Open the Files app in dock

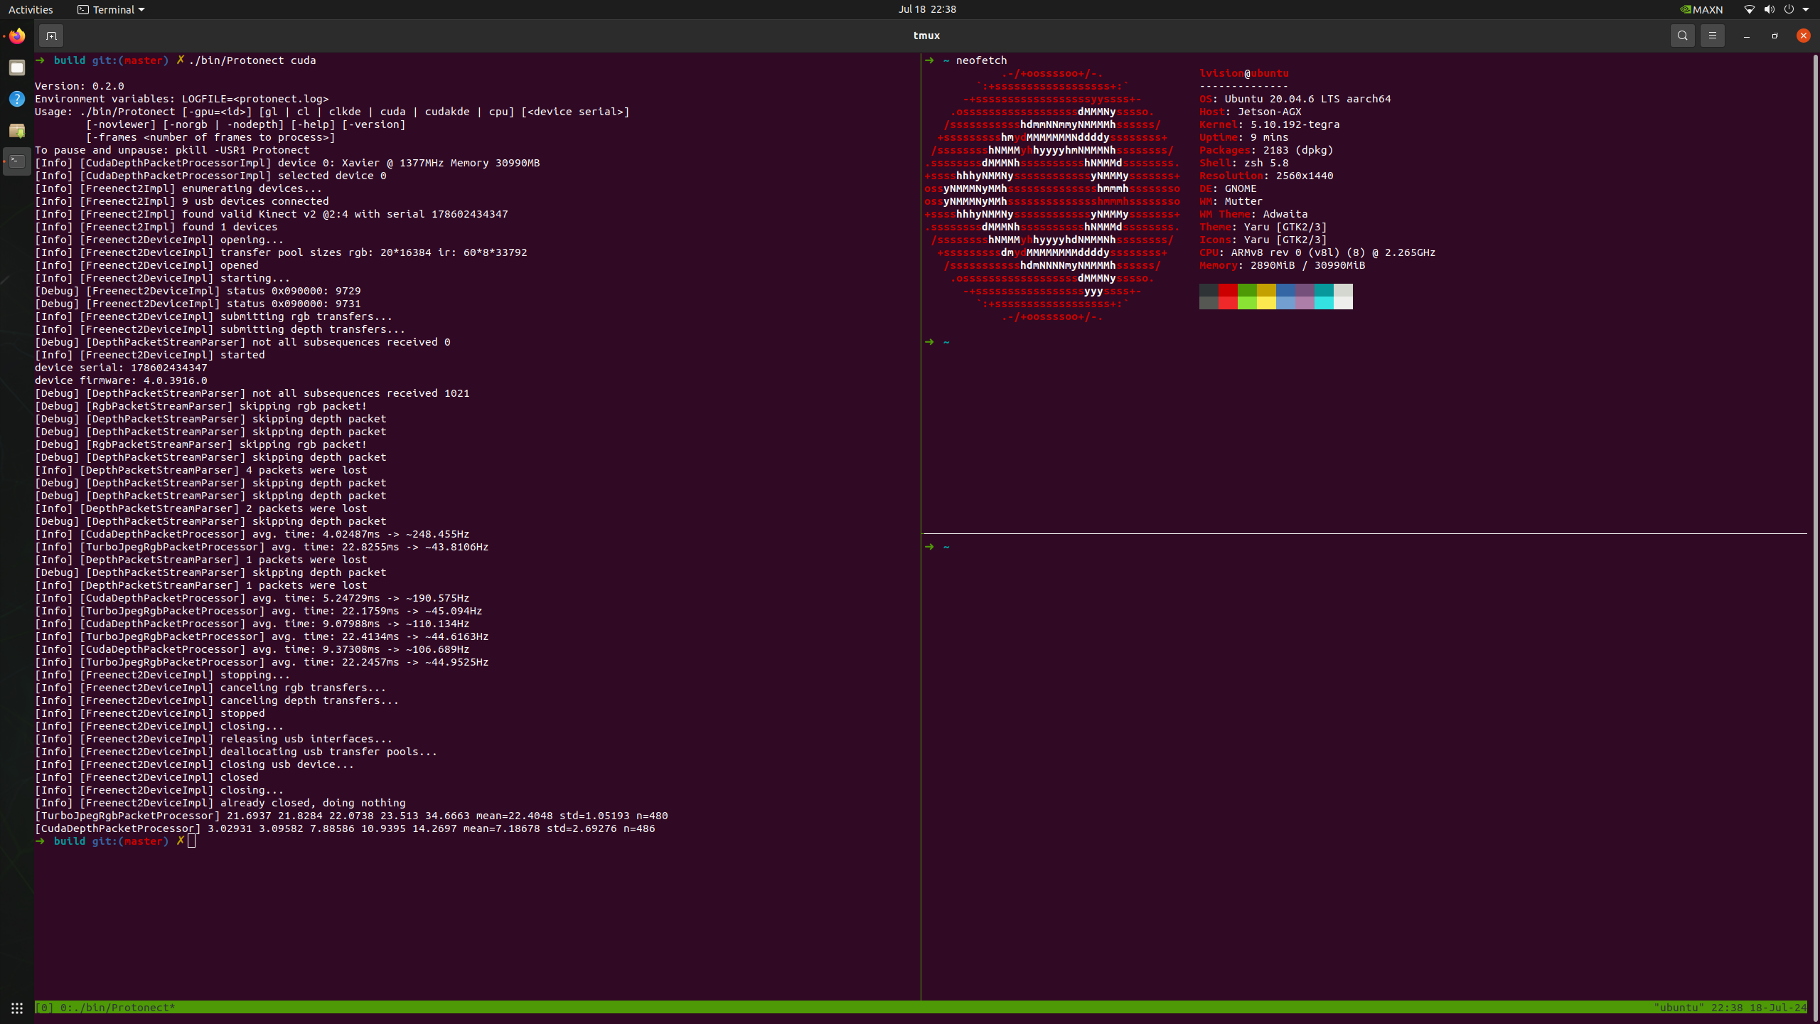point(17,68)
